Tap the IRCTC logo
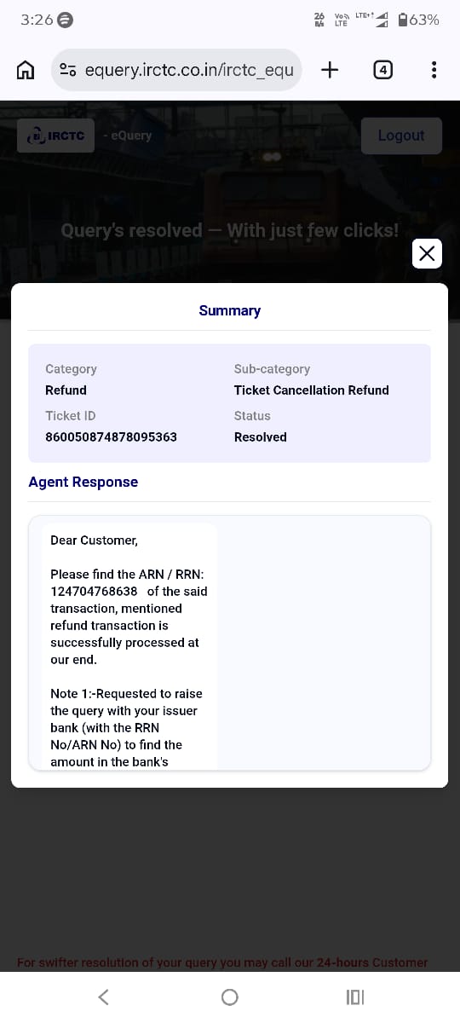This screenshot has width=460, height=1023. [x=55, y=136]
